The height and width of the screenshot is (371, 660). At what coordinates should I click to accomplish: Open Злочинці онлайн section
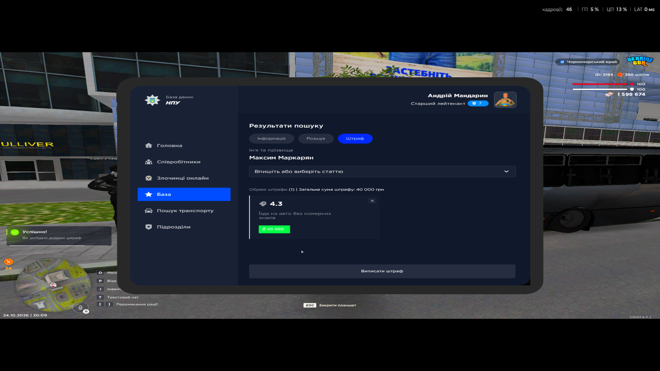(184, 178)
